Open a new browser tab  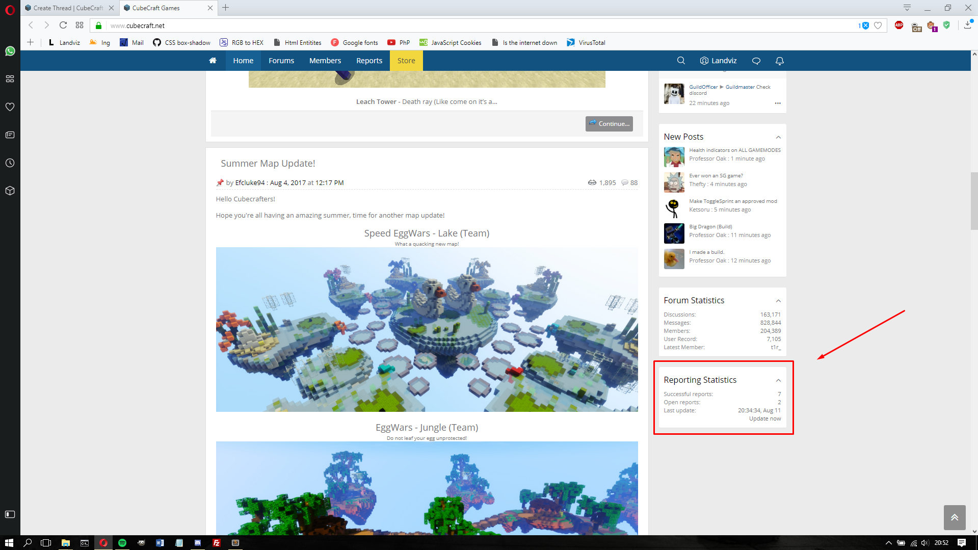tap(226, 8)
